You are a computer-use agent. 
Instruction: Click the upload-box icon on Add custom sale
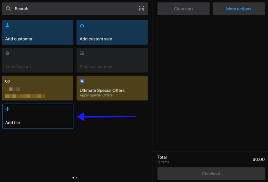click(82, 25)
